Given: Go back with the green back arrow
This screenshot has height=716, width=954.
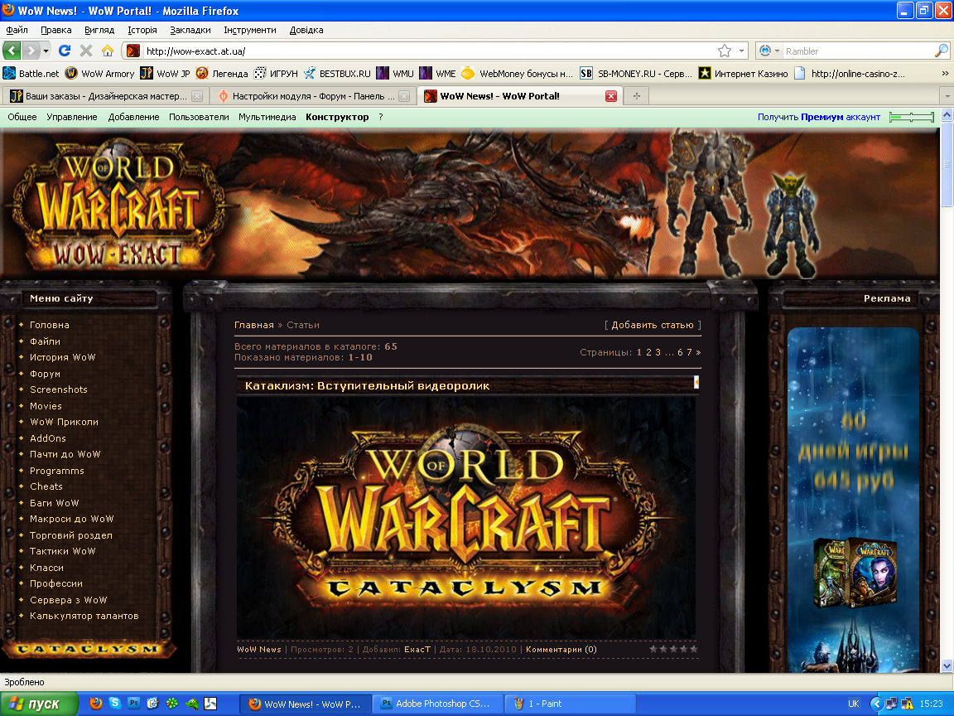Looking at the screenshot, I should [x=12, y=51].
